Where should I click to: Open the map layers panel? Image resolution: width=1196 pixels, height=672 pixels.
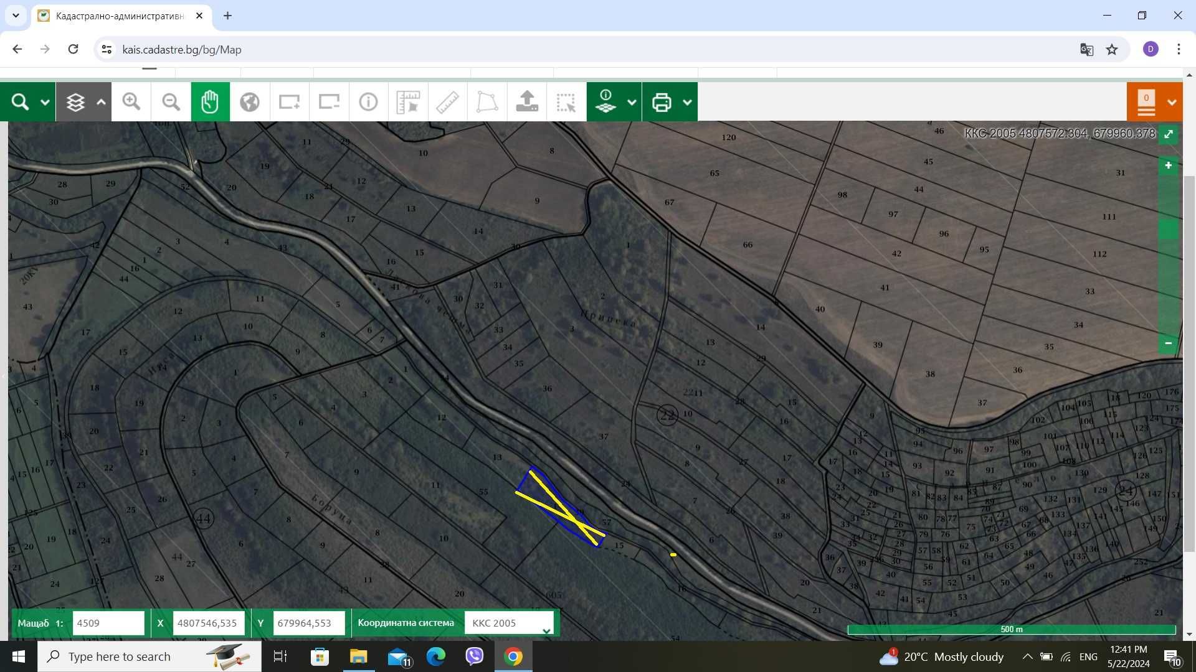click(75, 102)
